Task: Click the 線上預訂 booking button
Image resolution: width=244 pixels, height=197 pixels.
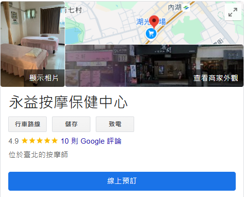Action: [x=122, y=181]
